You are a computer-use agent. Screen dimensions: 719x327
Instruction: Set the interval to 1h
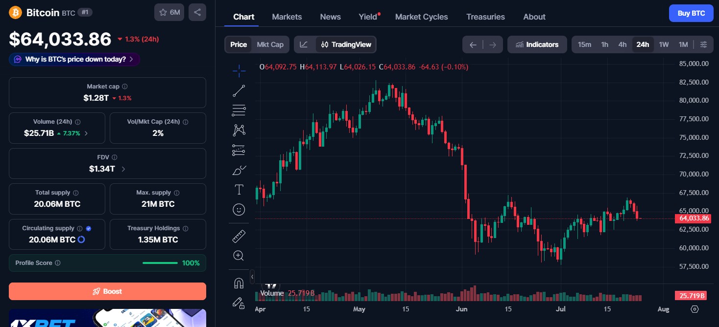tap(605, 44)
